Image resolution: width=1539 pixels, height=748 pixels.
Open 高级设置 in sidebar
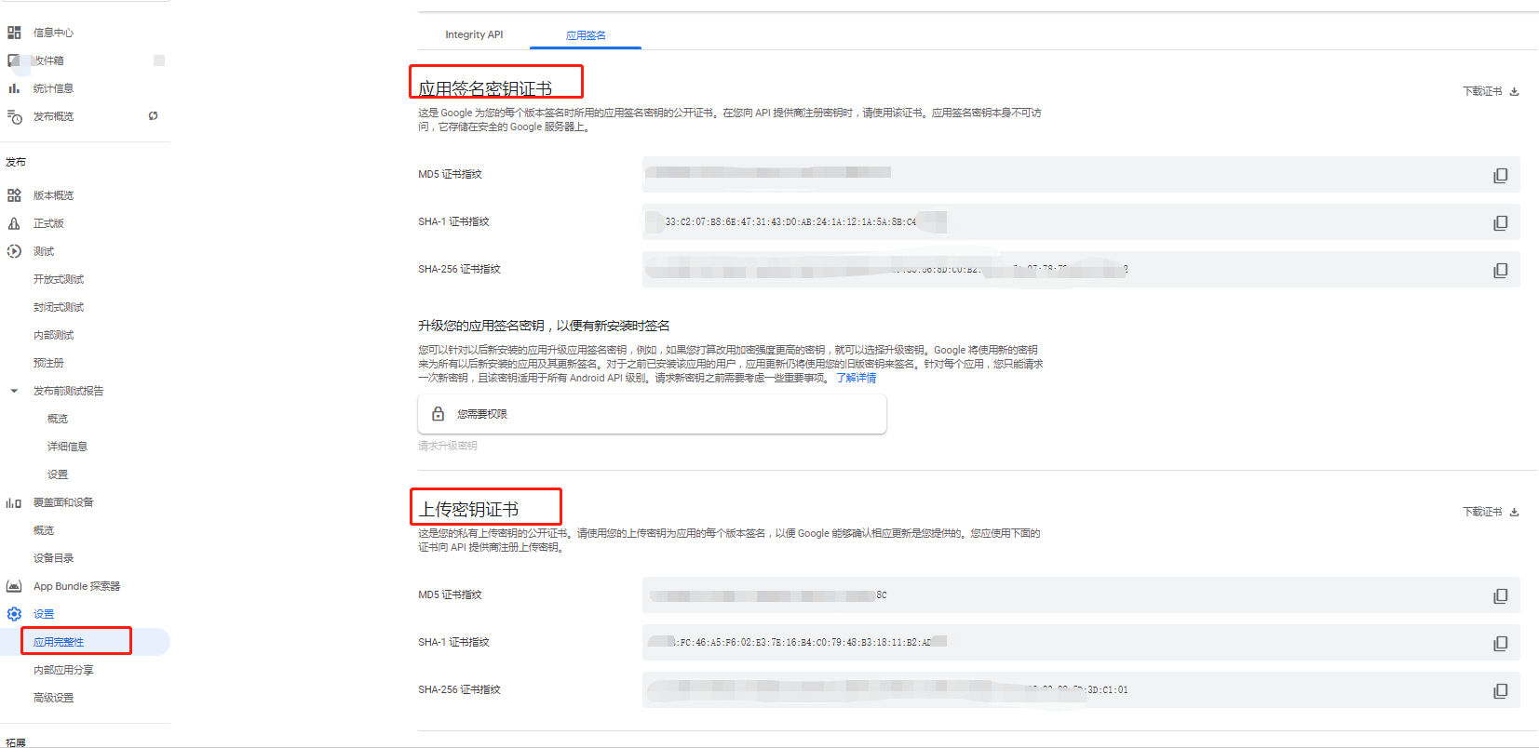coord(53,698)
